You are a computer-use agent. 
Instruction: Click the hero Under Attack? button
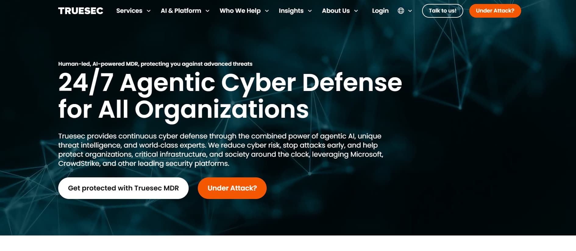click(232, 188)
